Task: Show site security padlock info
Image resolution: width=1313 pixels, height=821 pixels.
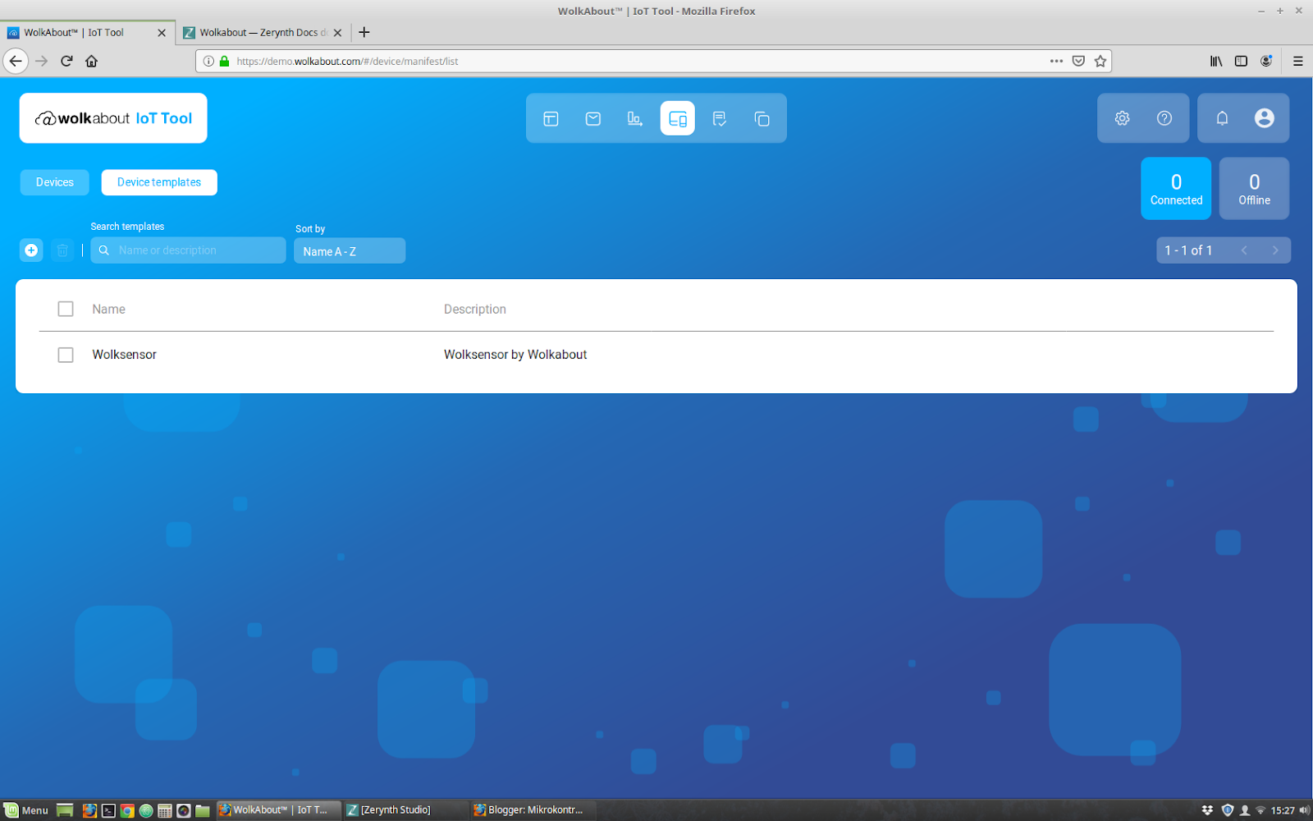Action: [x=224, y=61]
